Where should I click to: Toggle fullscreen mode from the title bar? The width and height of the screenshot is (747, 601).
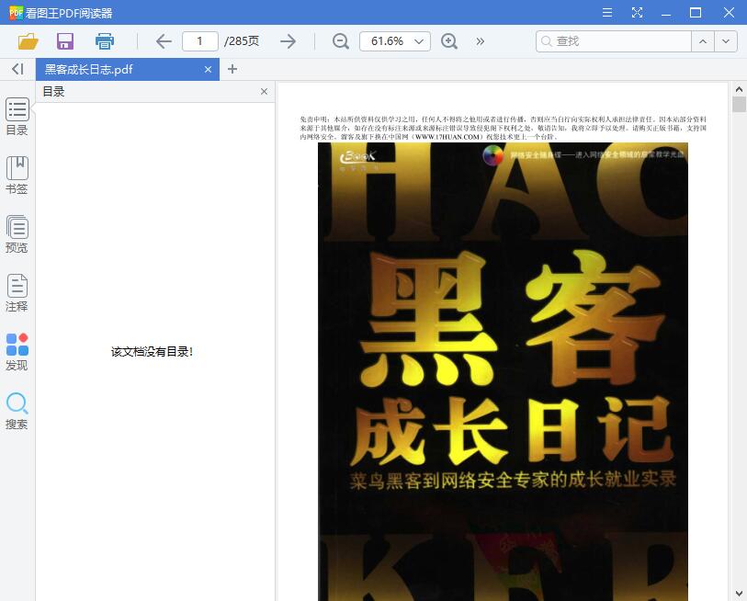click(x=637, y=12)
